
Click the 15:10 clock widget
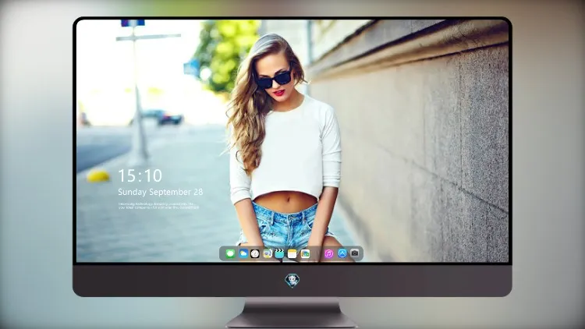[x=140, y=175]
